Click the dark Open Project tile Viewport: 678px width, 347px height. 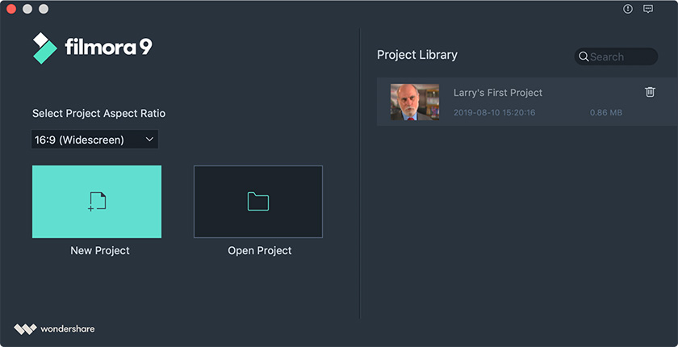coord(258,202)
